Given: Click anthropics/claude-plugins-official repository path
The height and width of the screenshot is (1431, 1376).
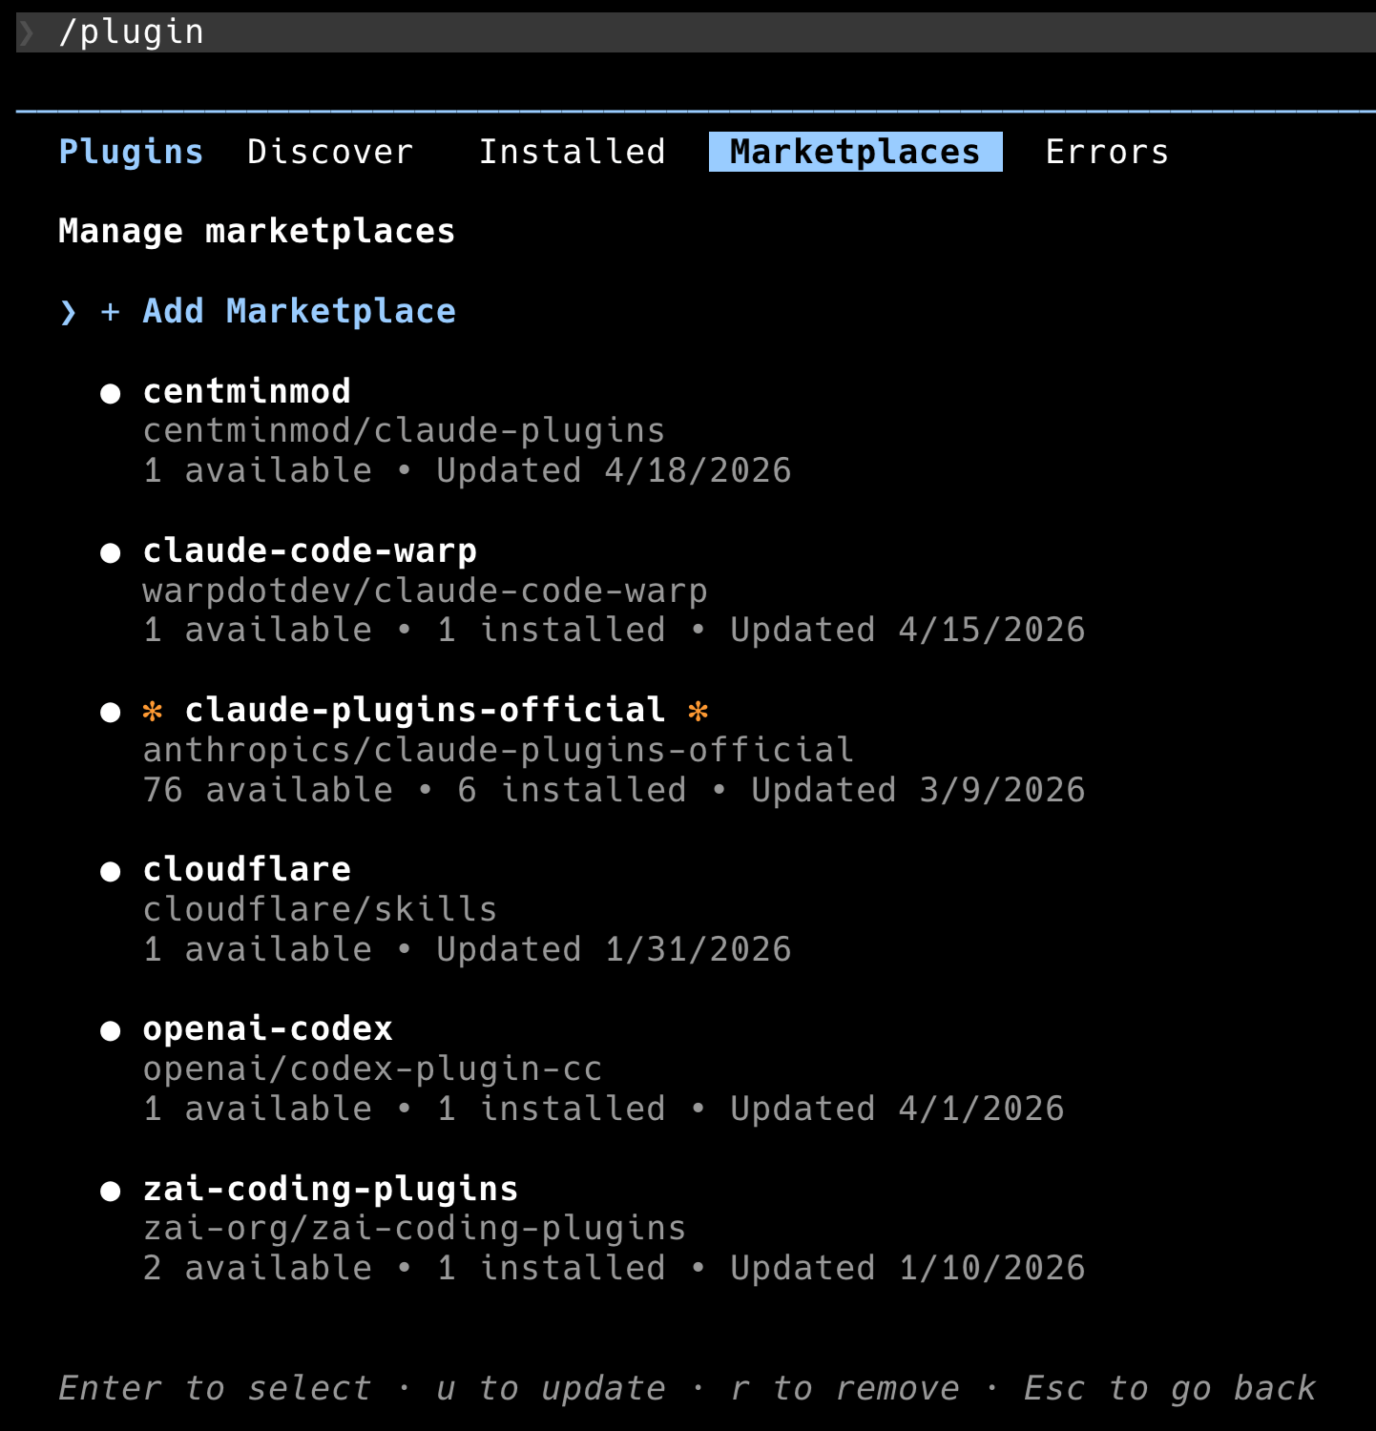Looking at the screenshot, I should [x=498, y=750].
